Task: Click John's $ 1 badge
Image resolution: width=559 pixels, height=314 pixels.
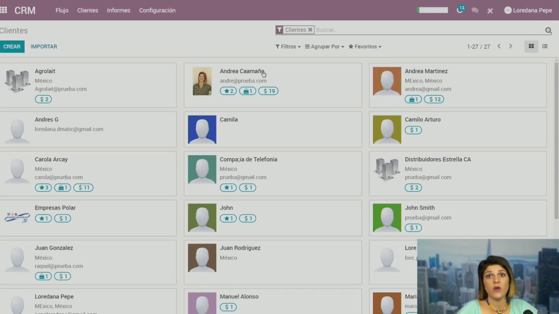Action: coord(248,218)
